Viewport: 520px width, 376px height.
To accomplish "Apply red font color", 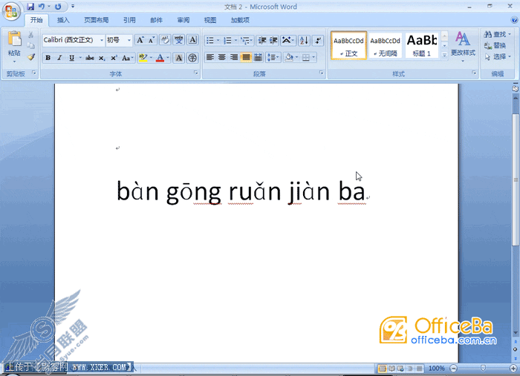I will (160, 58).
